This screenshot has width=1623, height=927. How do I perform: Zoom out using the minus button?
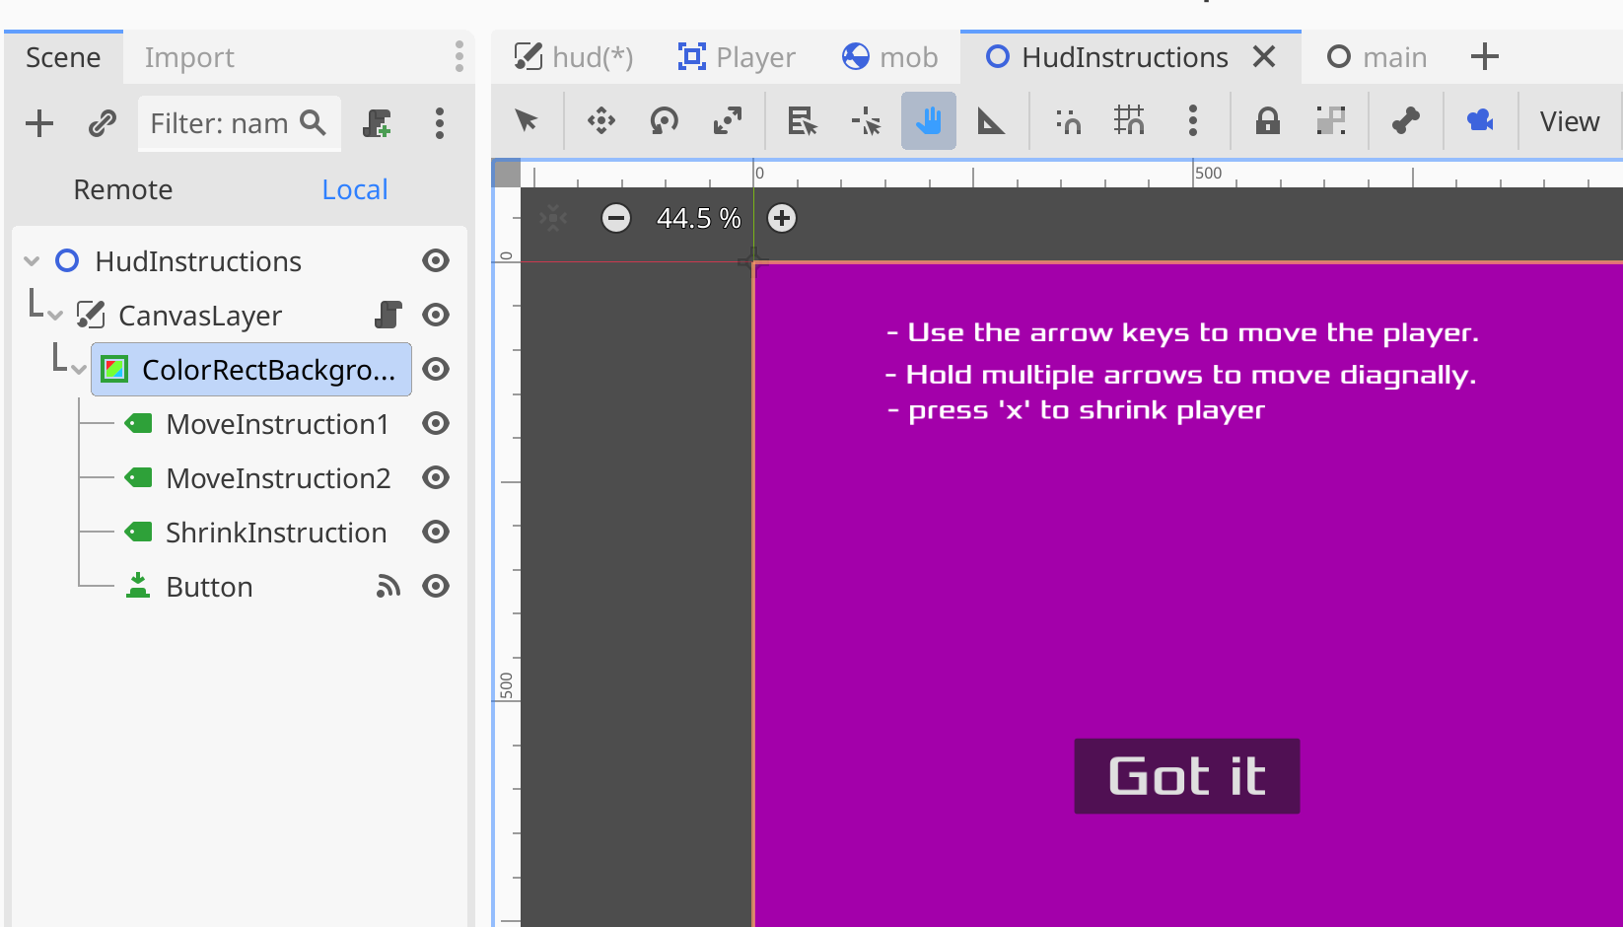tap(615, 218)
